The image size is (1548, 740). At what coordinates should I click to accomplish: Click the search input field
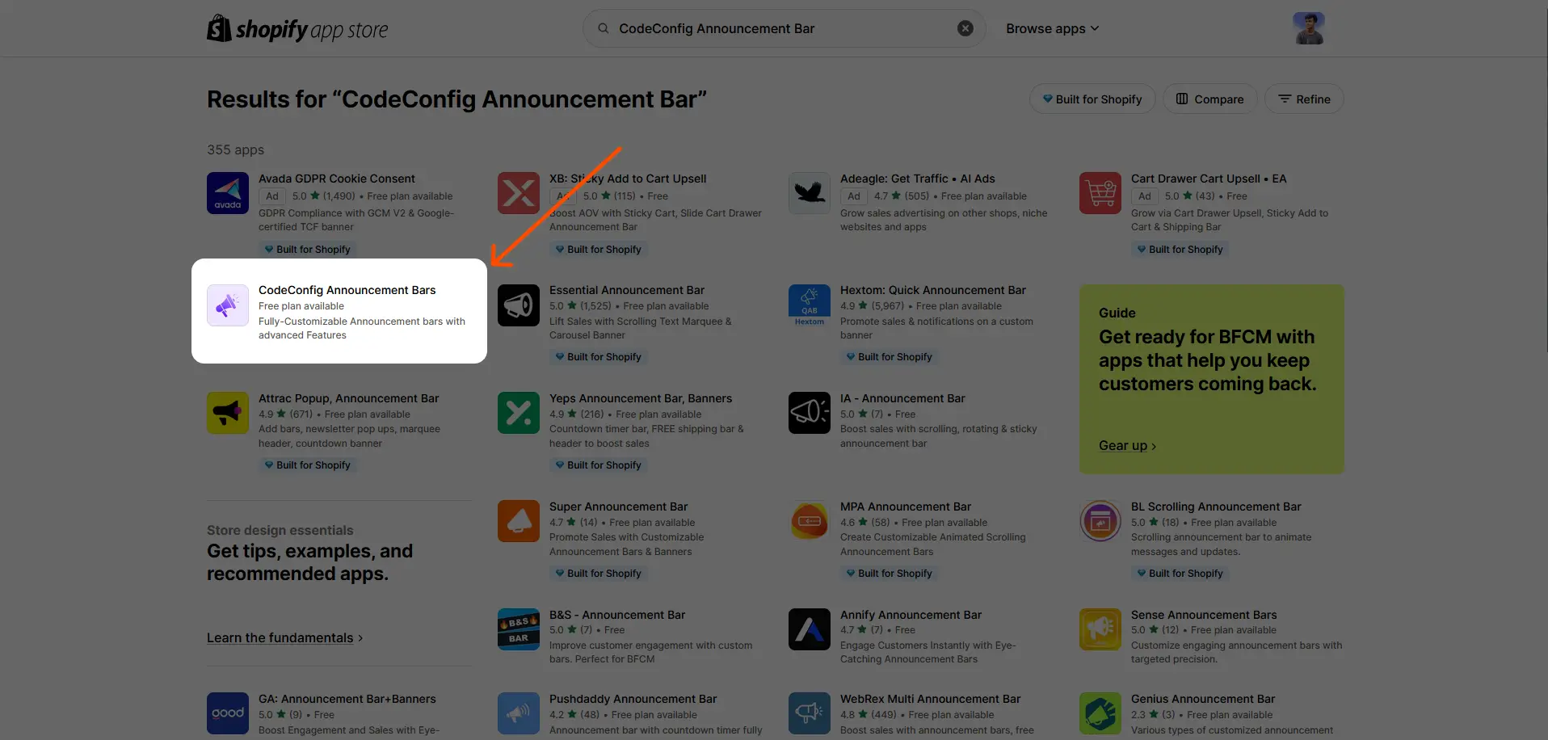(784, 28)
